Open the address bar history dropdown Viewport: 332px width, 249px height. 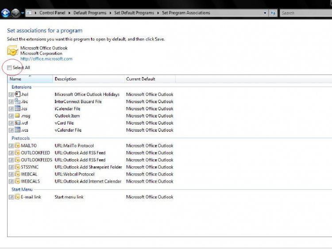[265, 13]
